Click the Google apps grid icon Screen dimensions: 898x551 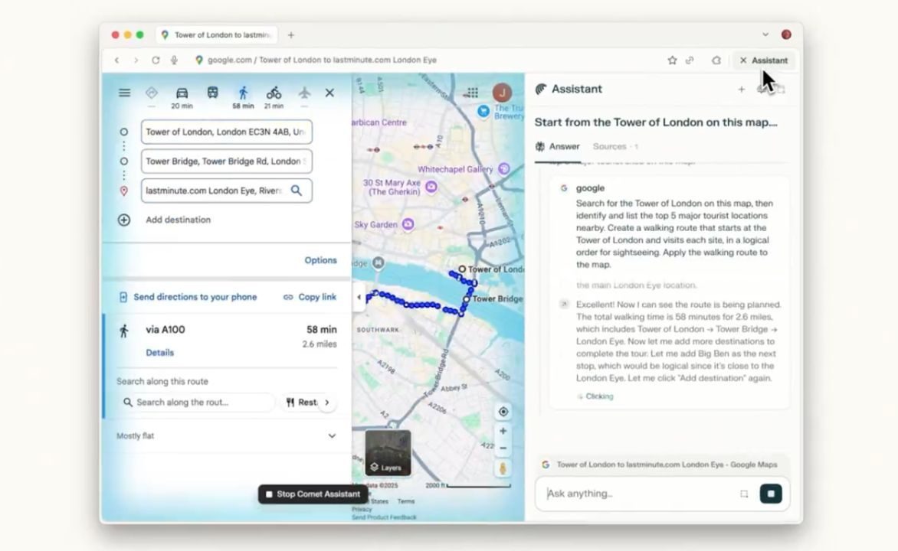pos(473,93)
